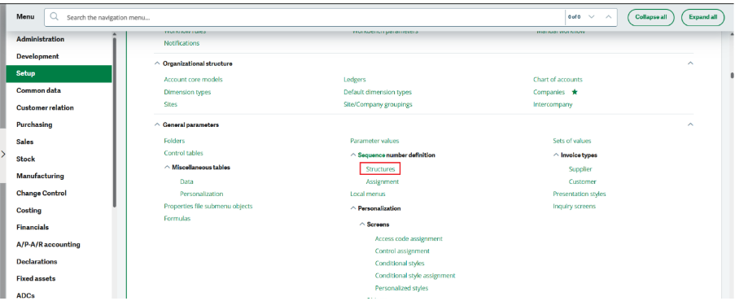The image size is (735, 301).
Task: Open the Companies link
Action: [x=549, y=93]
